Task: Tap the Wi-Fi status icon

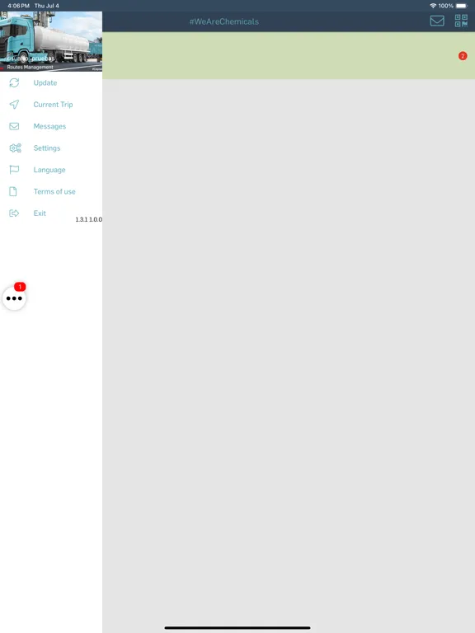Action: [433, 6]
